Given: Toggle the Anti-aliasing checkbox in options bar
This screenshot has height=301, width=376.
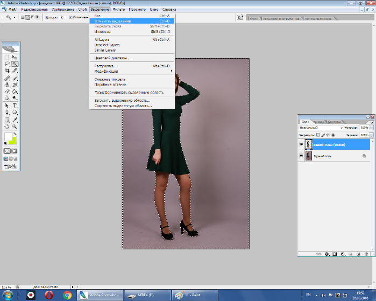Looking at the screenshot, I should pos(70,17).
